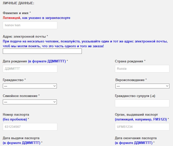
Task: Click the Дата рождения label text
Action: coord(15,61)
